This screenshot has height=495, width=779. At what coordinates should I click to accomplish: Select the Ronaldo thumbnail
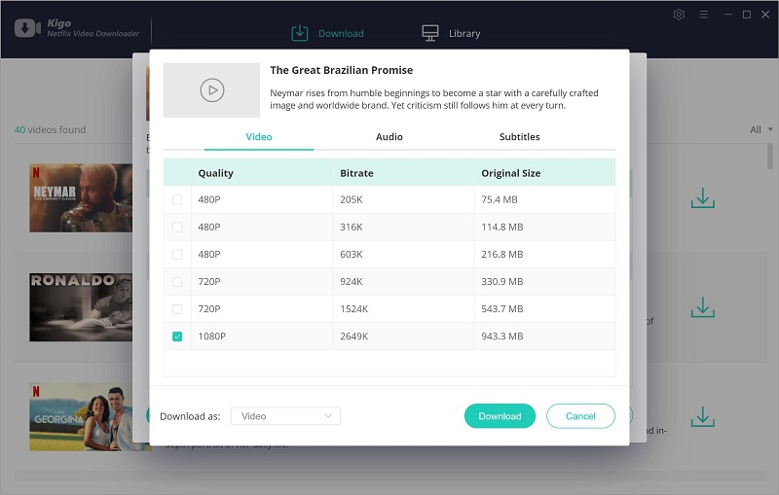(x=81, y=307)
